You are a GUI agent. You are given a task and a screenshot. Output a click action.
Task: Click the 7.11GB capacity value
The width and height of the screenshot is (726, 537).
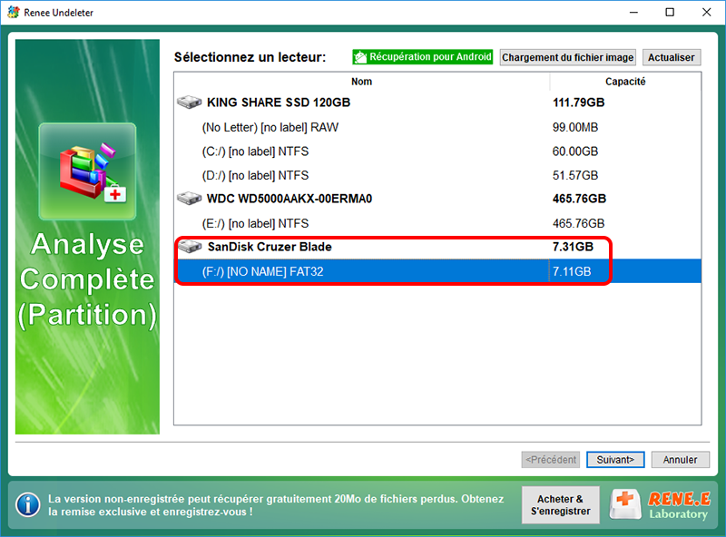click(x=572, y=271)
